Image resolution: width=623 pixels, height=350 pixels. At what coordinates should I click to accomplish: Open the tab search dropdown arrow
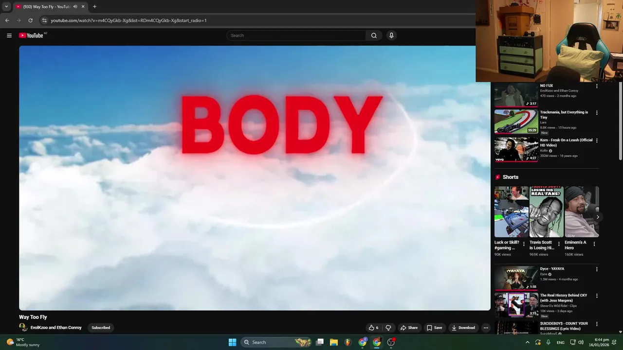(6, 7)
